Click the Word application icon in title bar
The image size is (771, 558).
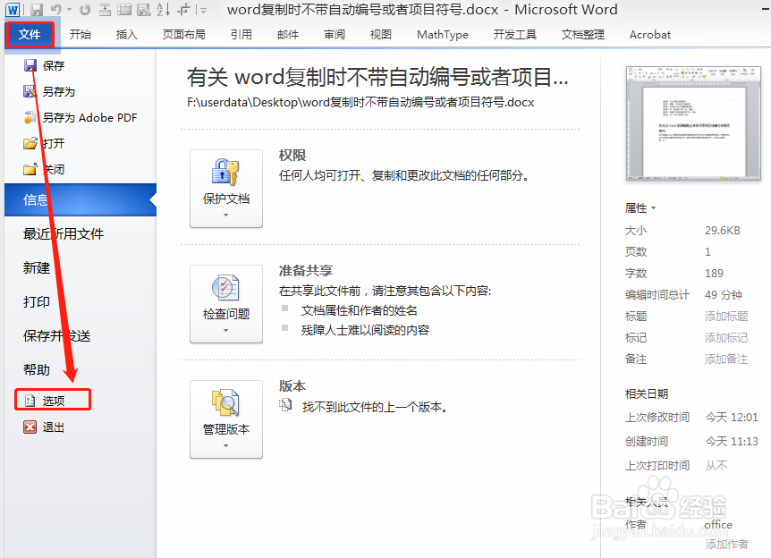(13, 9)
